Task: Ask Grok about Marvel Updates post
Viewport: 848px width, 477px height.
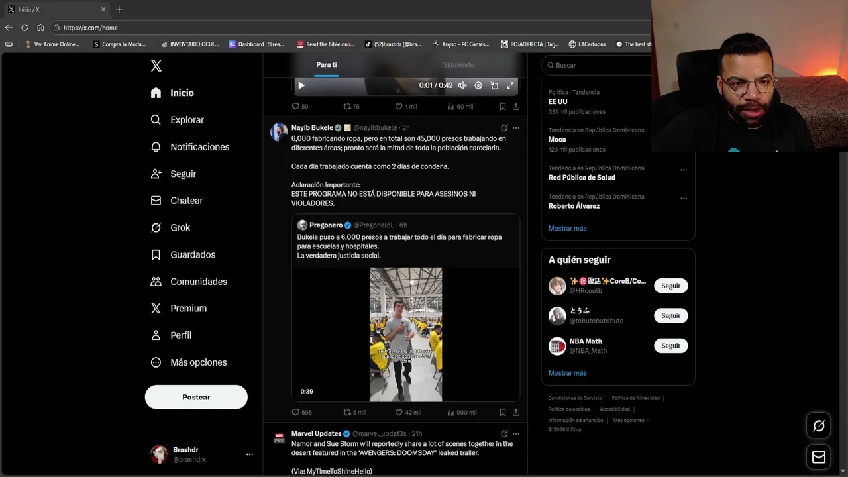Action: click(x=504, y=433)
